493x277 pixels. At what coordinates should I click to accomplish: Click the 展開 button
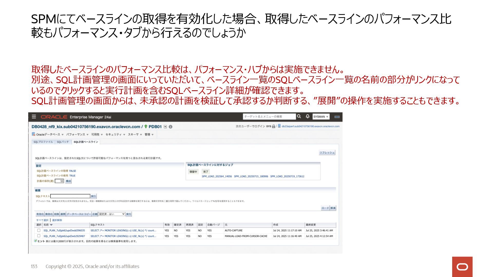(63, 214)
